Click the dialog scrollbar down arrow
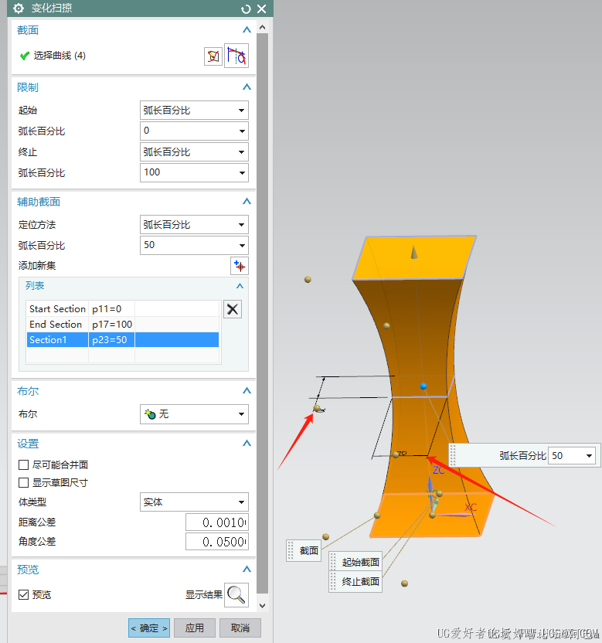Screen dimensions: 602x643 pyautogui.click(x=263, y=606)
